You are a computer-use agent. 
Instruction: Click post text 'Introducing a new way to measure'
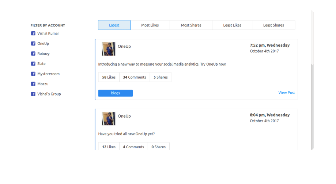[x=162, y=64]
